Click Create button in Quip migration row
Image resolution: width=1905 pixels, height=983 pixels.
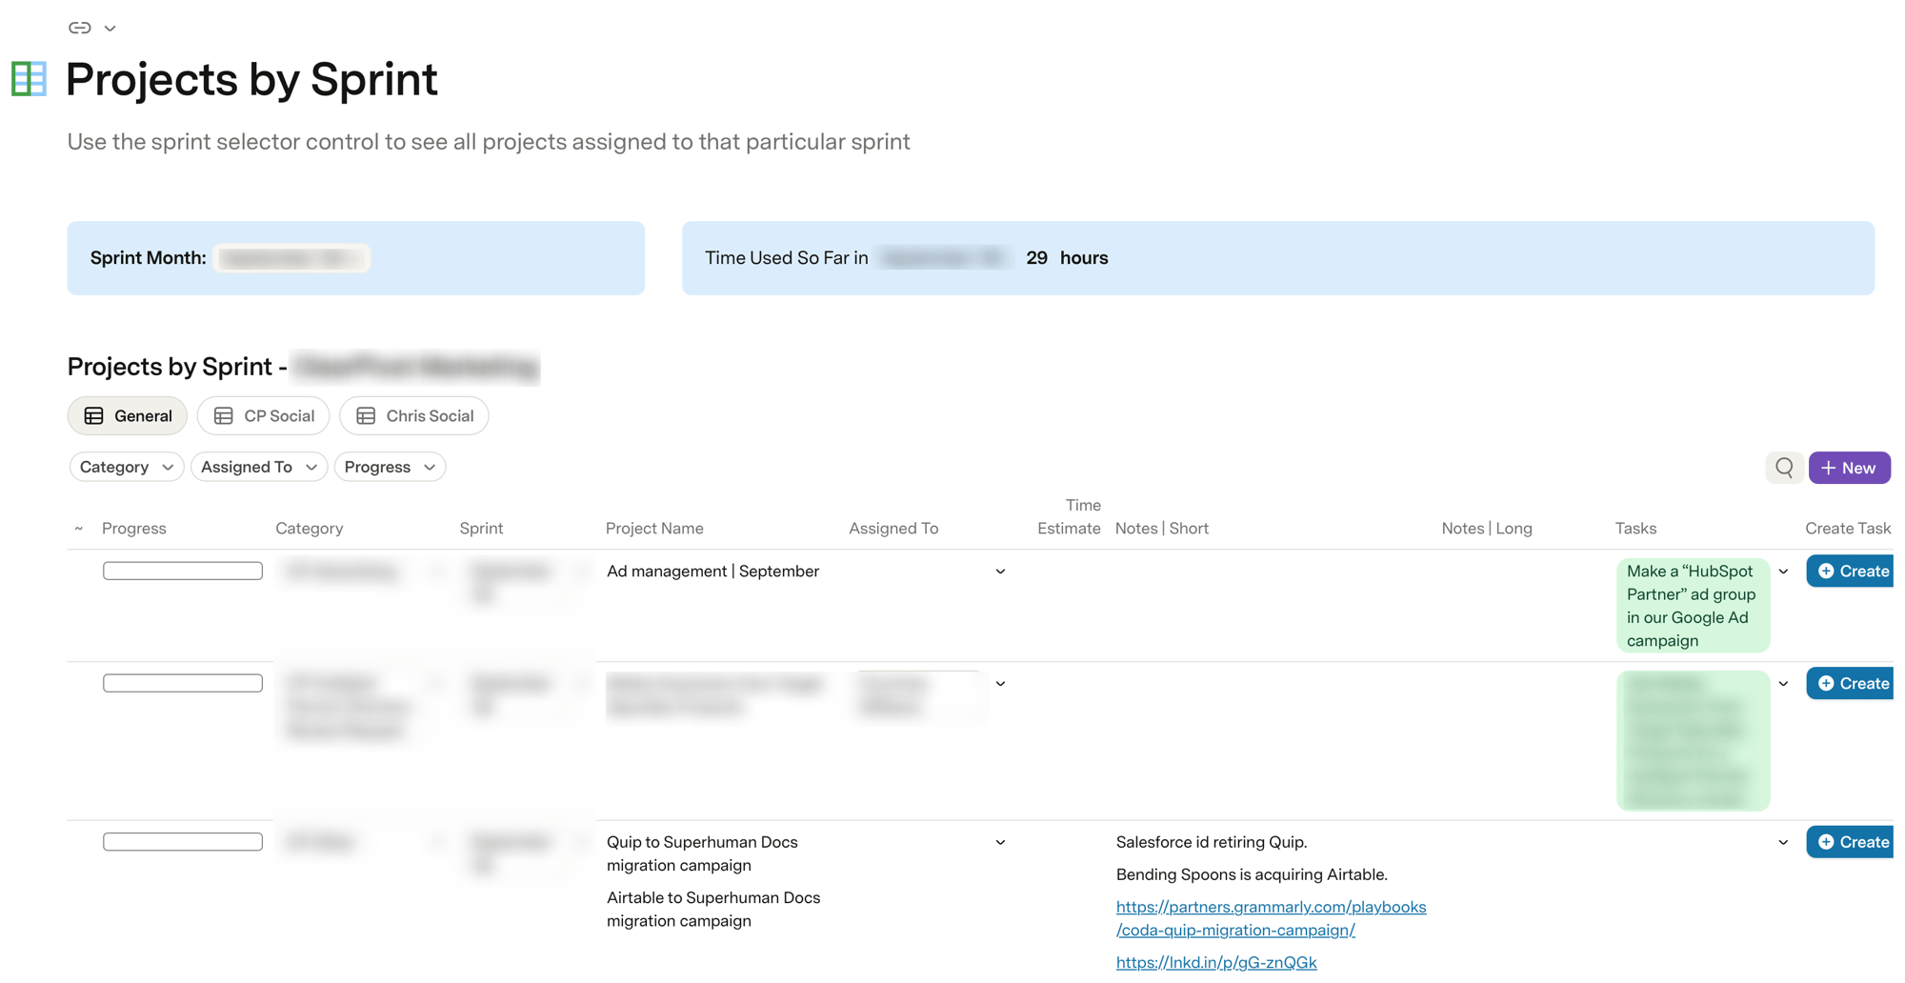pyautogui.click(x=1850, y=842)
